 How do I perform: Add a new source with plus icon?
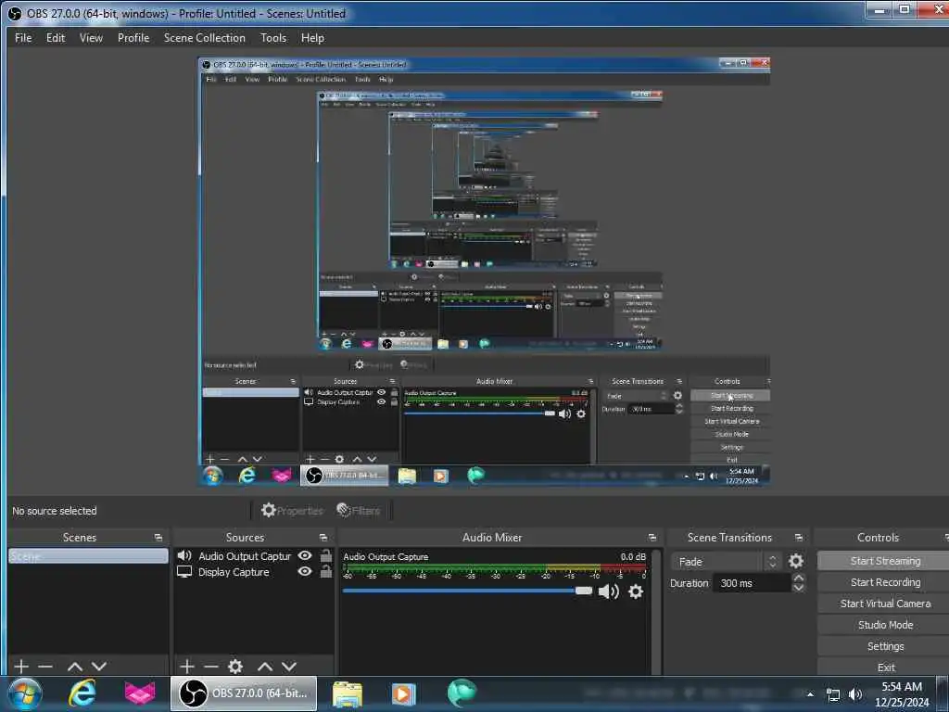[187, 666]
